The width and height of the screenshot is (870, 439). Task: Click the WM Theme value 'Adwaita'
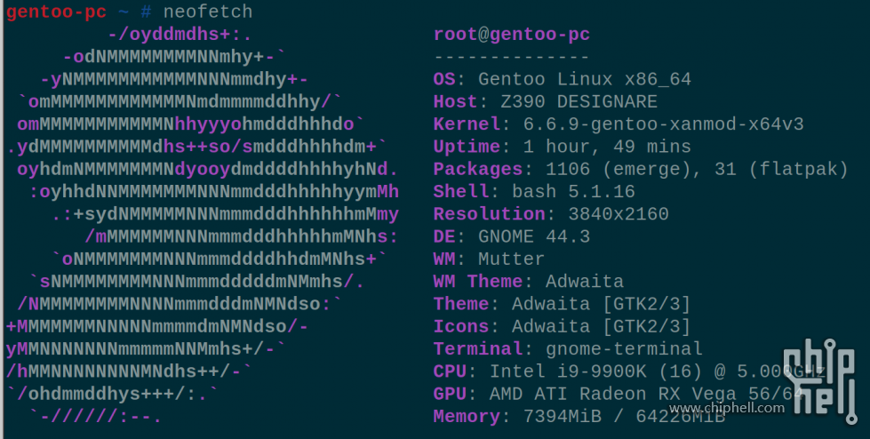pos(584,282)
